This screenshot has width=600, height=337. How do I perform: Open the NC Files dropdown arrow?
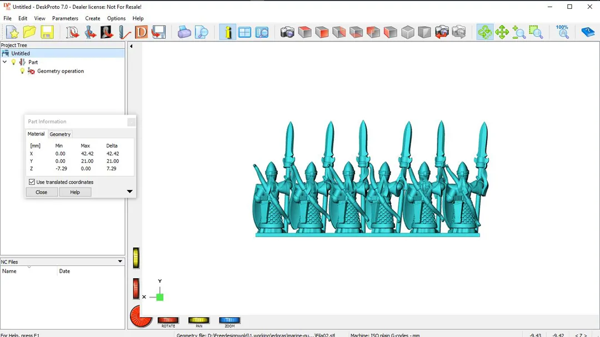(x=120, y=261)
